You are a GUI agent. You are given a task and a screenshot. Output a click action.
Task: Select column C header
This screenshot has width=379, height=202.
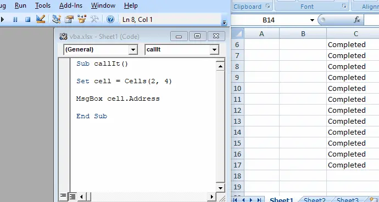[353, 33]
